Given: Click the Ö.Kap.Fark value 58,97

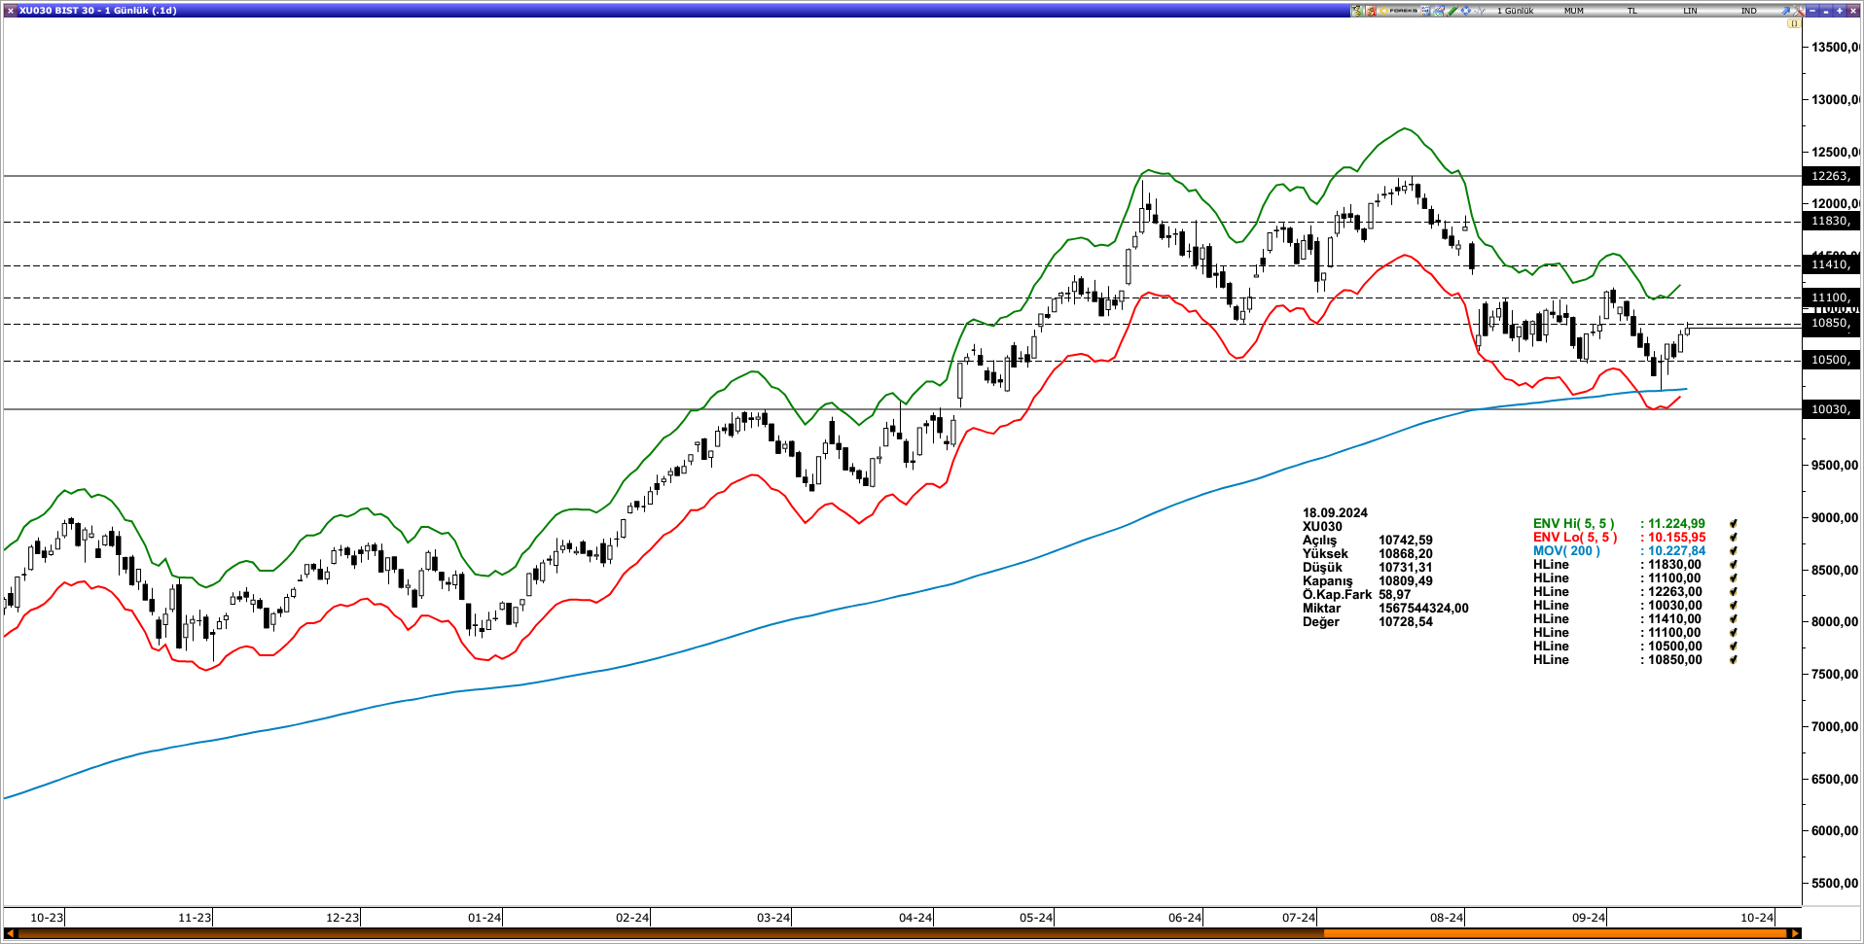Looking at the screenshot, I should (1394, 595).
